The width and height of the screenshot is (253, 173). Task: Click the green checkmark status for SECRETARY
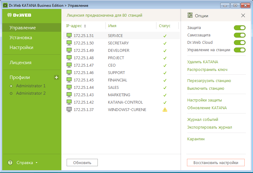(x=165, y=43)
